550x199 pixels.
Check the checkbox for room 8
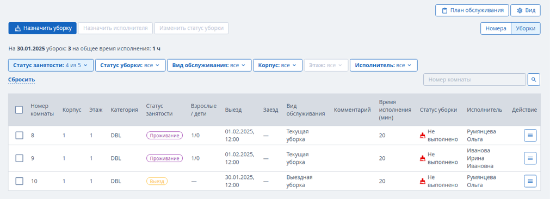click(x=19, y=136)
